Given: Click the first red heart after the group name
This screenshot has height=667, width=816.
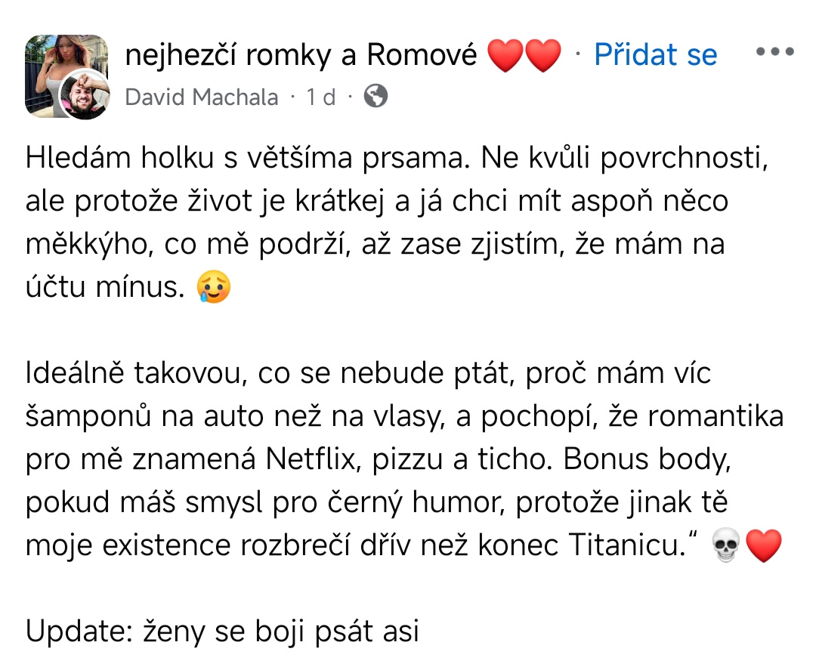Looking at the screenshot, I should click(x=505, y=56).
